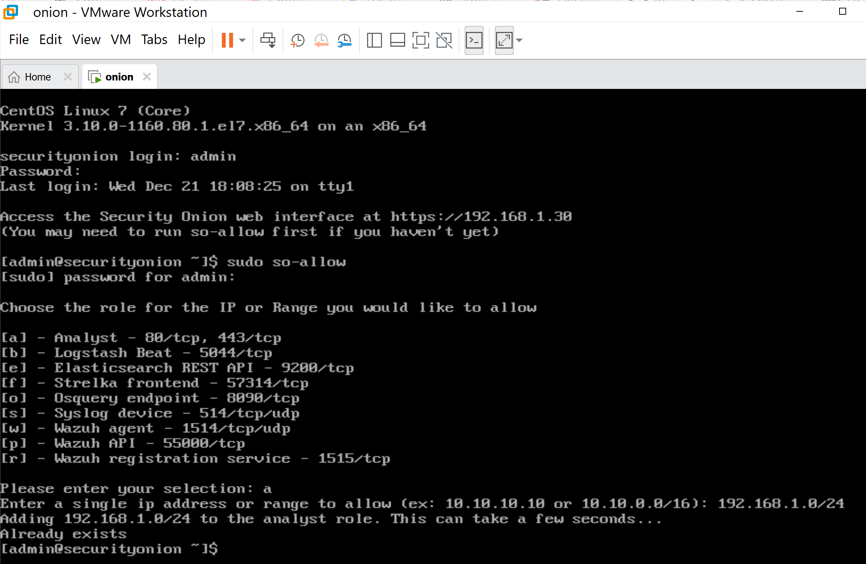Open the View menu
The width and height of the screenshot is (866, 564).
click(86, 39)
